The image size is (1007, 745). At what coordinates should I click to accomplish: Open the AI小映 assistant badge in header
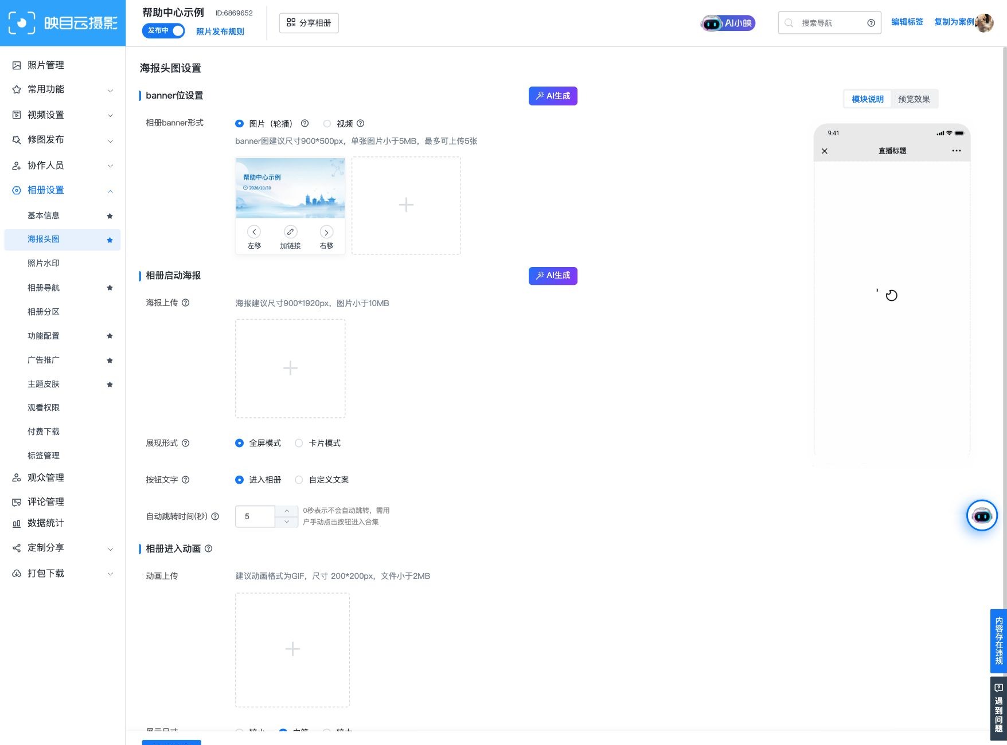(x=728, y=23)
